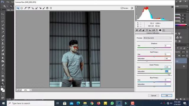Select the Radial Filter tool
The width and height of the screenshot is (189, 106).
point(51,8)
